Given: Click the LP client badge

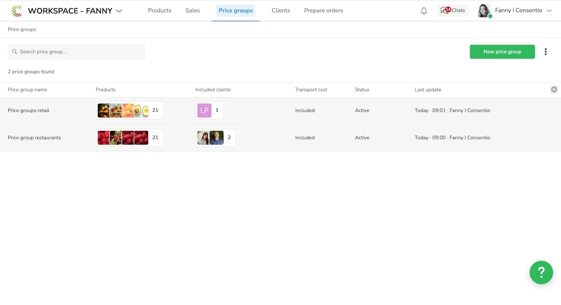Looking at the screenshot, I should coord(204,111).
